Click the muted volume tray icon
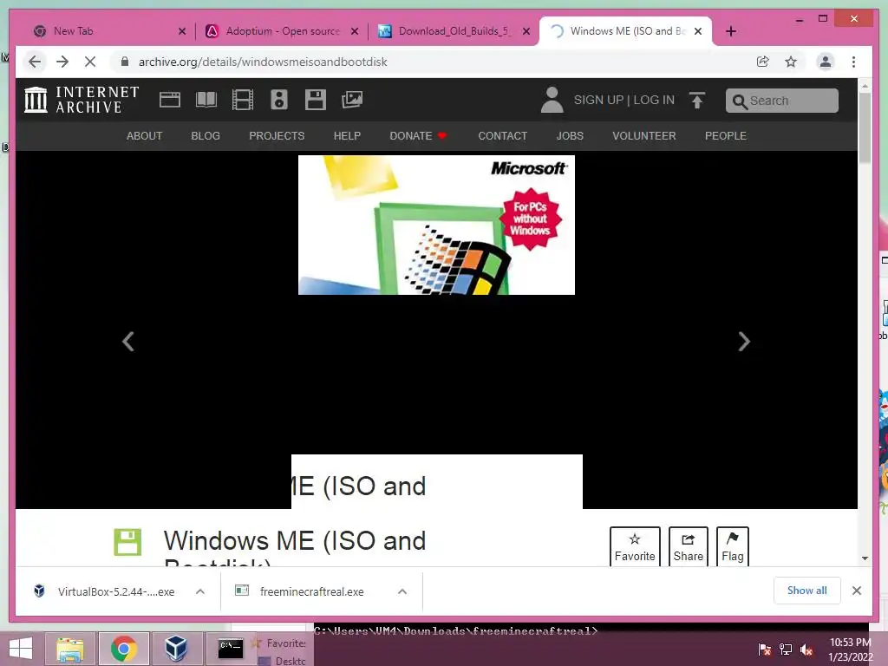 tap(806, 650)
